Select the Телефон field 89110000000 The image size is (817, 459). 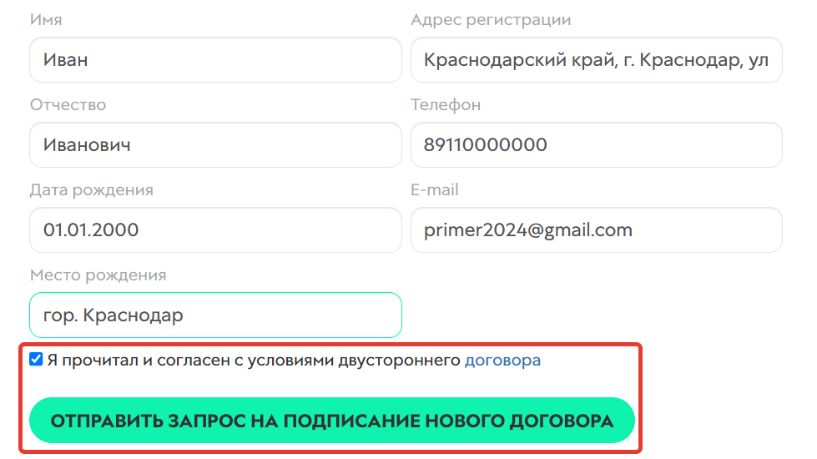(x=597, y=145)
